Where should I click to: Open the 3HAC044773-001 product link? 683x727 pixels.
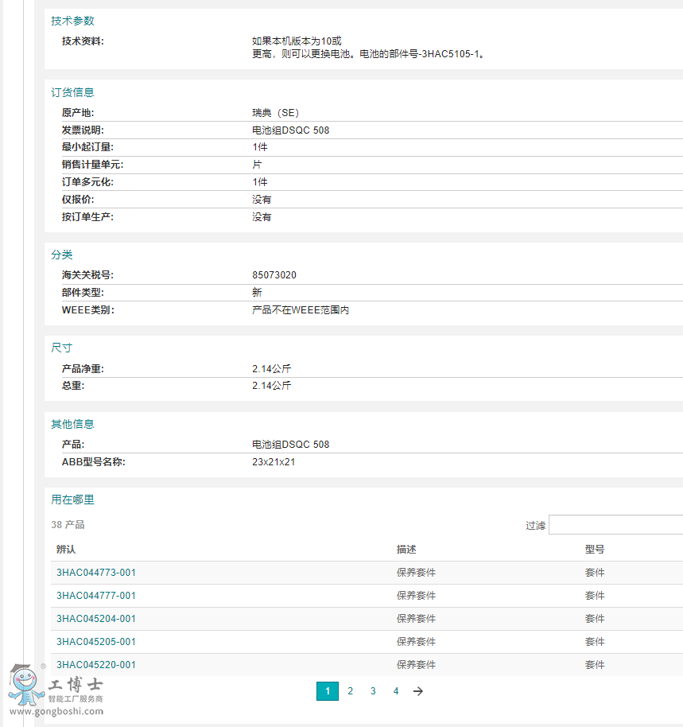click(96, 573)
